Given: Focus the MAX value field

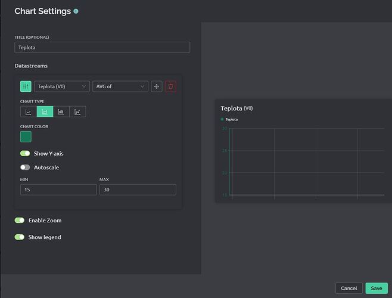Looking at the screenshot, I should coord(138,190).
